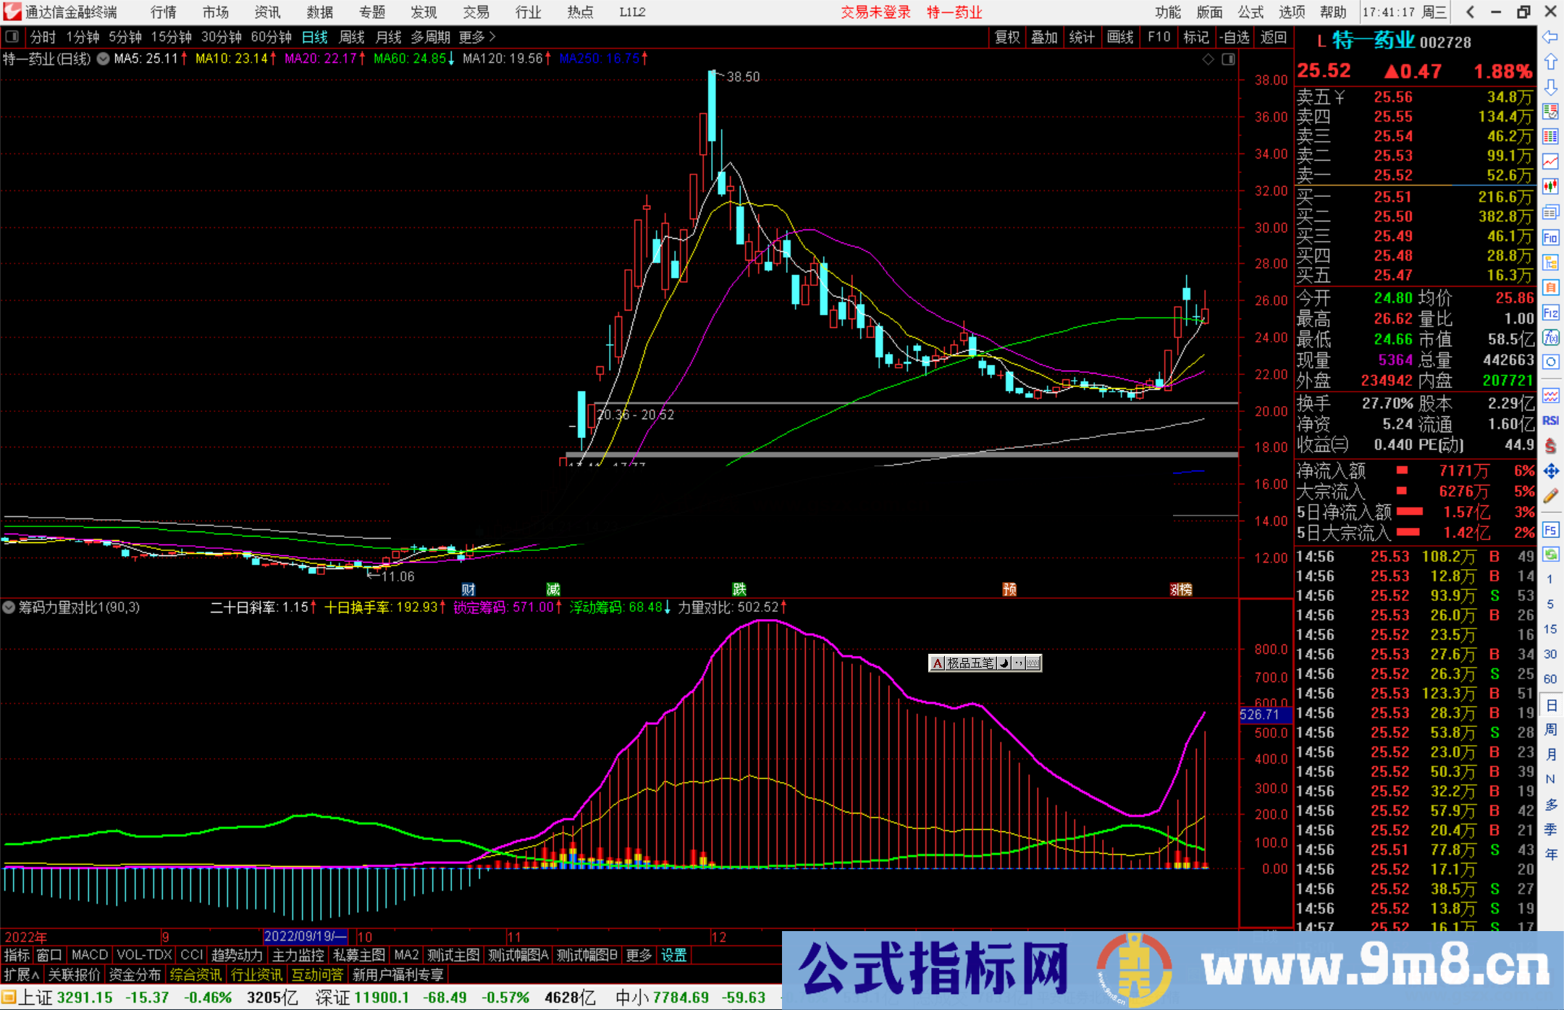This screenshot has width=1564, height=1010.
Task: Click the green refresh sidebar icon
Action: pos(1550,555)
